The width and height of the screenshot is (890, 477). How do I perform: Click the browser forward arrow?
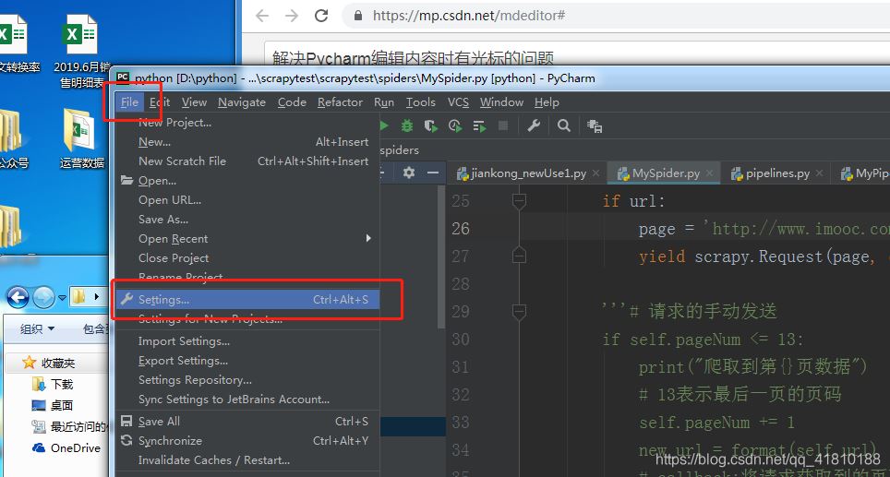coord(292,16)
